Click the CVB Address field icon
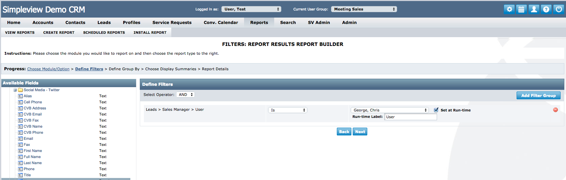Screen dimensions: 566x180 (20, 108)
